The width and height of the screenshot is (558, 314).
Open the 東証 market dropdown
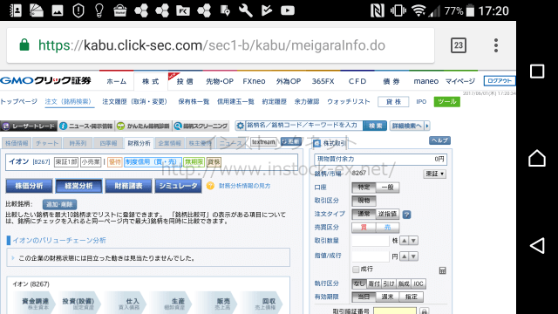coord(434,174)
